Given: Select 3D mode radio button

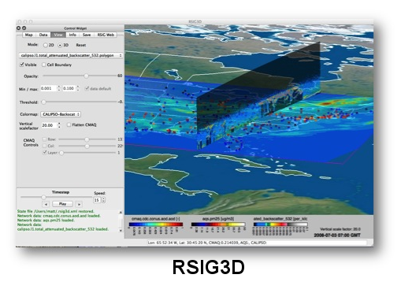Looking at the screenshot, I should point(60,45).
